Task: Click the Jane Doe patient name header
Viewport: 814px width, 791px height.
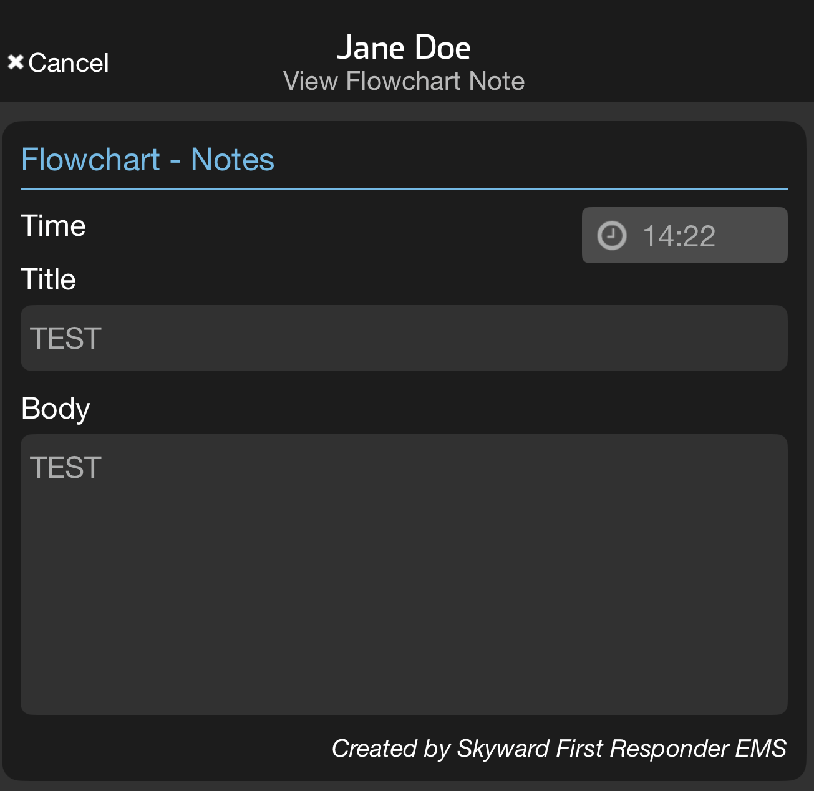Action: [x=404, y=47]
